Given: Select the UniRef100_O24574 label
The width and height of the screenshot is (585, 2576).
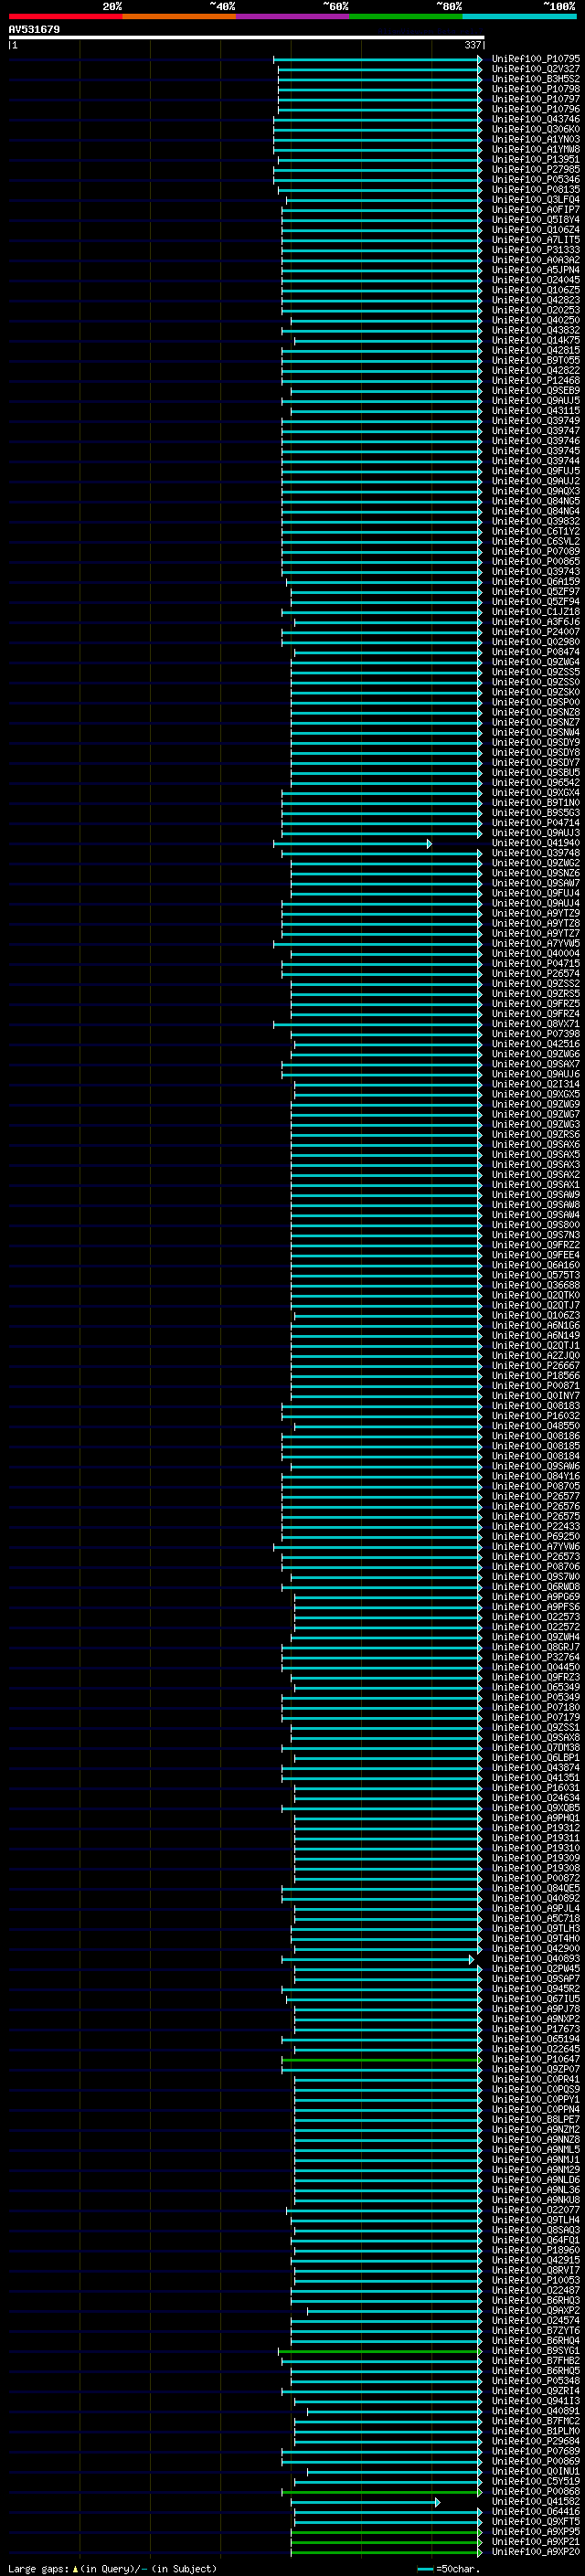Looking at the screenshot, I should click(535, 2321).
